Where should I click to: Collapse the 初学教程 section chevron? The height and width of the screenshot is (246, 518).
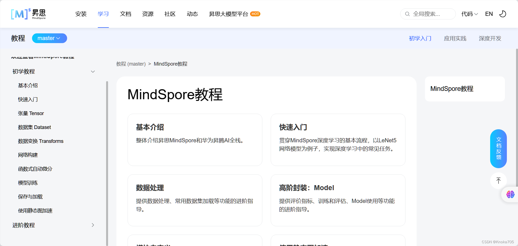pos(93,72)
